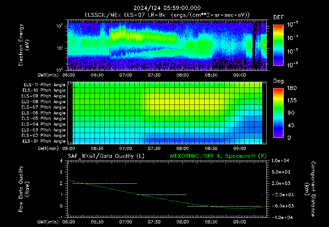Click the bright yellow-green band in the spectrogram
Screen dimensions: 329x227
click(143, 36)
